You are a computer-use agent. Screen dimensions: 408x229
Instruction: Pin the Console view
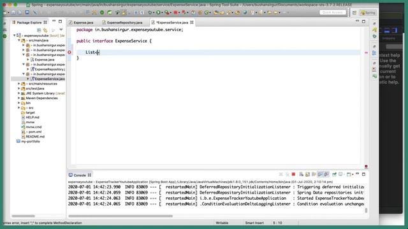334,174
